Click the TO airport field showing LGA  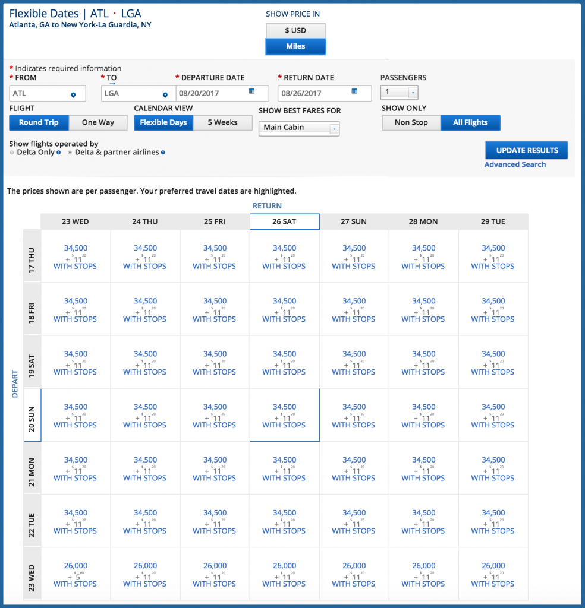coord(138,93)
